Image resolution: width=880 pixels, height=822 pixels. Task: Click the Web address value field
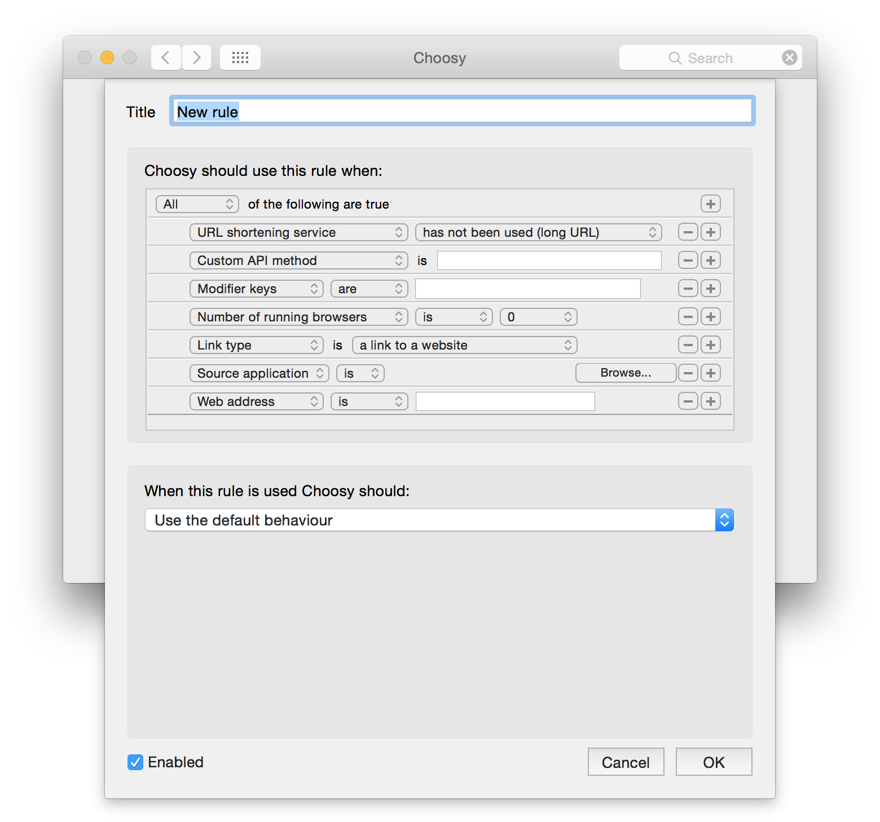(x=505, y=401)
